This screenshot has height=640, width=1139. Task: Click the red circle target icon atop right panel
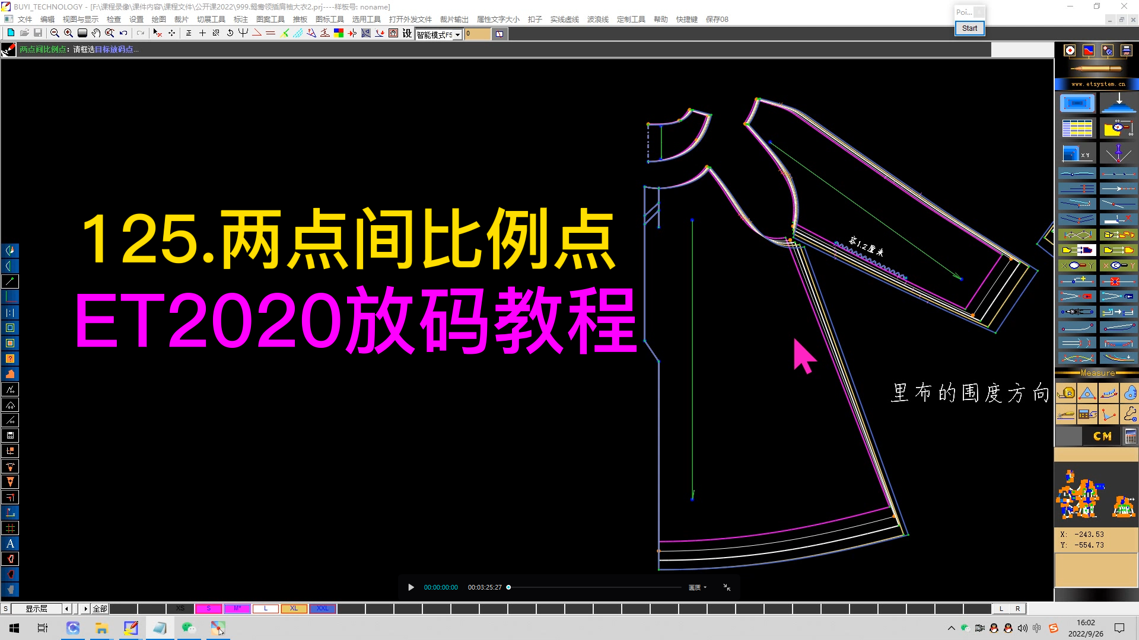coord(1070,50)
